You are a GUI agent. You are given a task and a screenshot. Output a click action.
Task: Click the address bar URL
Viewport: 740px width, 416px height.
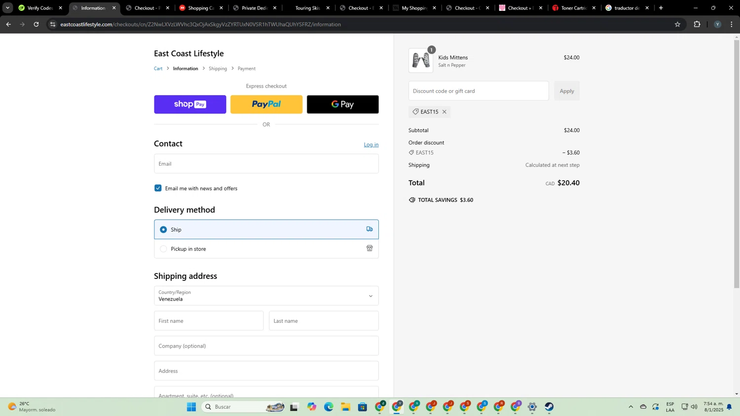[x=200, y=24]
